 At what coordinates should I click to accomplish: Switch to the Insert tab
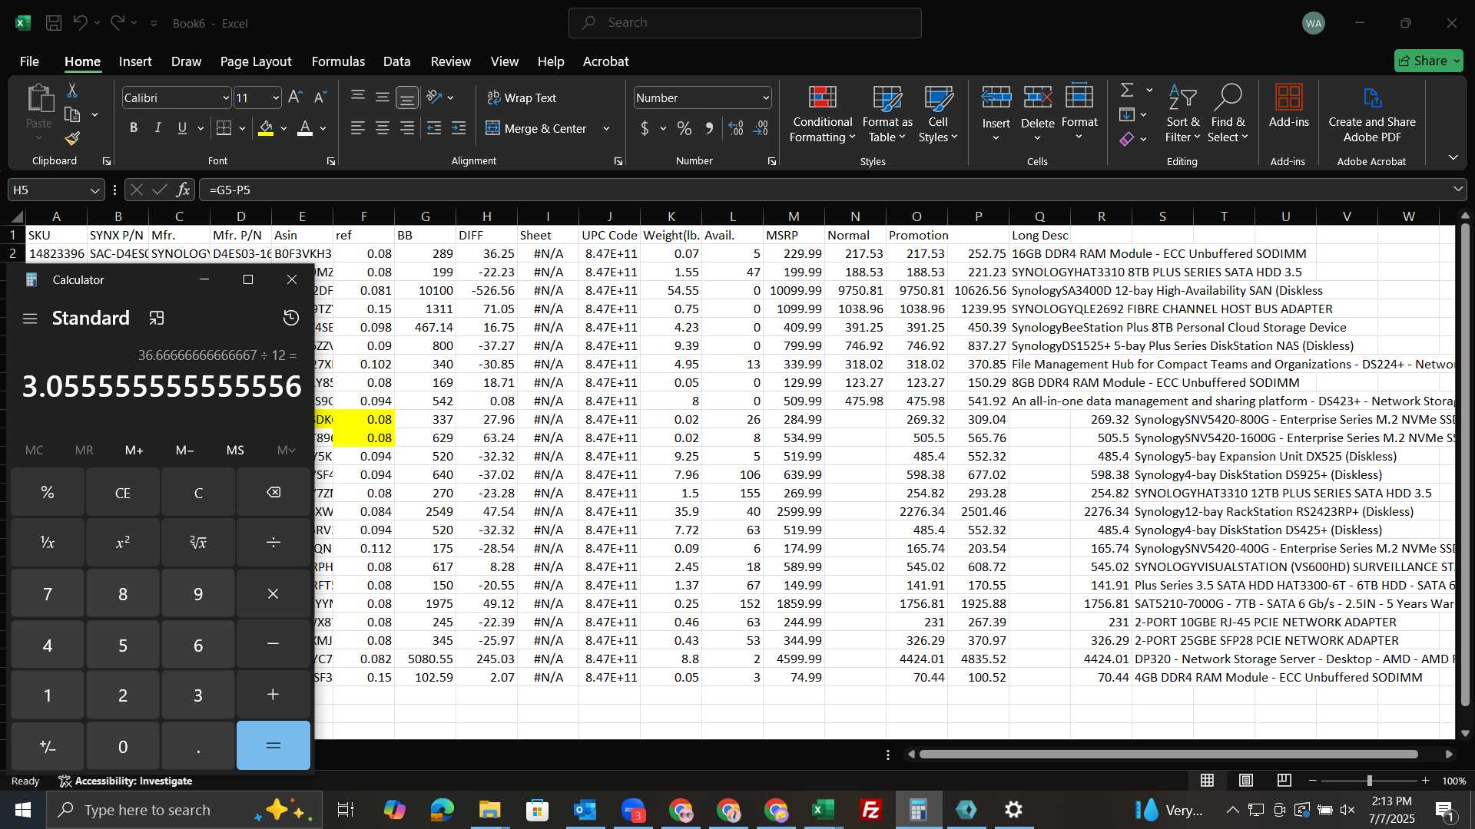click(135, 61)
